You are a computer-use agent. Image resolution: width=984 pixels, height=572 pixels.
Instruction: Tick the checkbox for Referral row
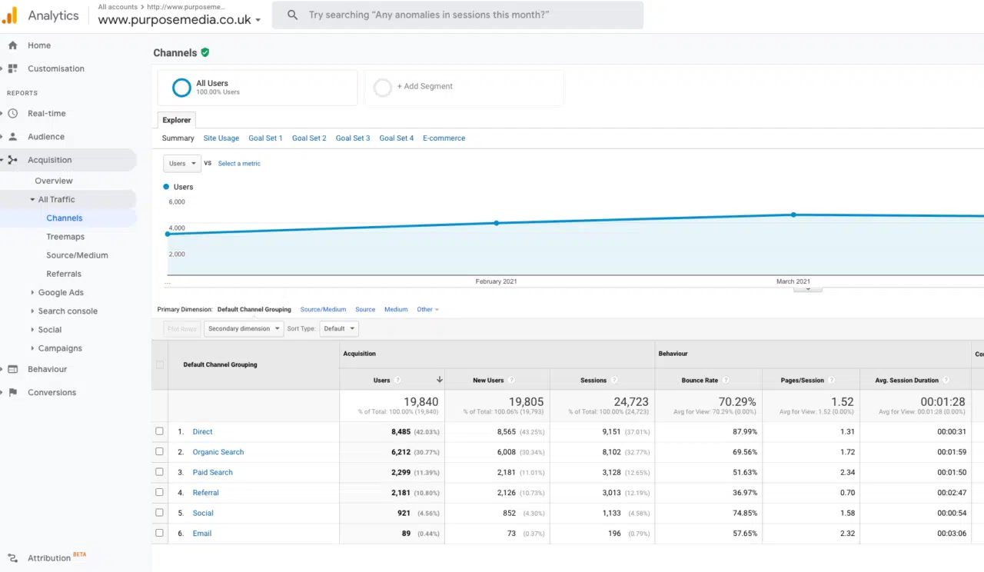(x=160, y=492)
